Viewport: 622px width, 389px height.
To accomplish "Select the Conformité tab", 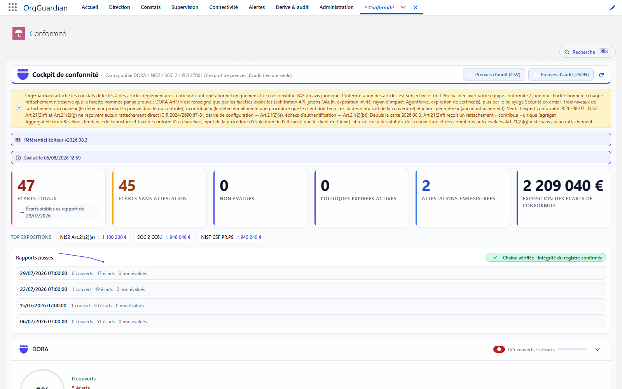I will [x=379, y=7].
